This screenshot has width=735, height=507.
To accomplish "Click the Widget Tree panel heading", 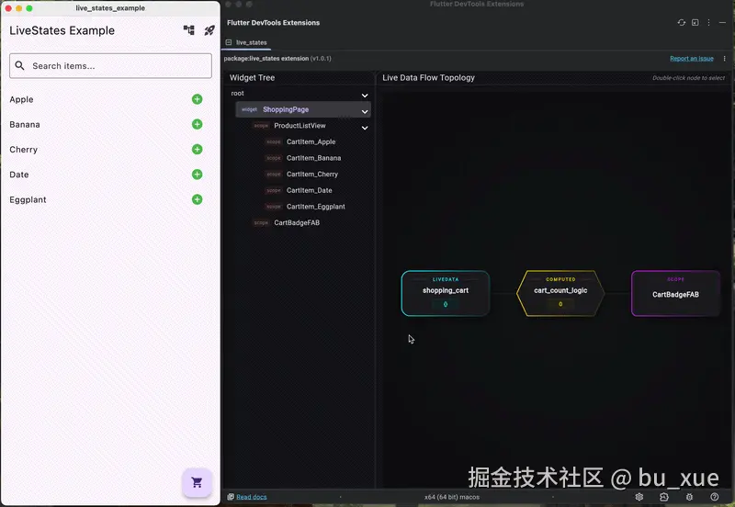I will pyautogui.click(x=252, y=78).
